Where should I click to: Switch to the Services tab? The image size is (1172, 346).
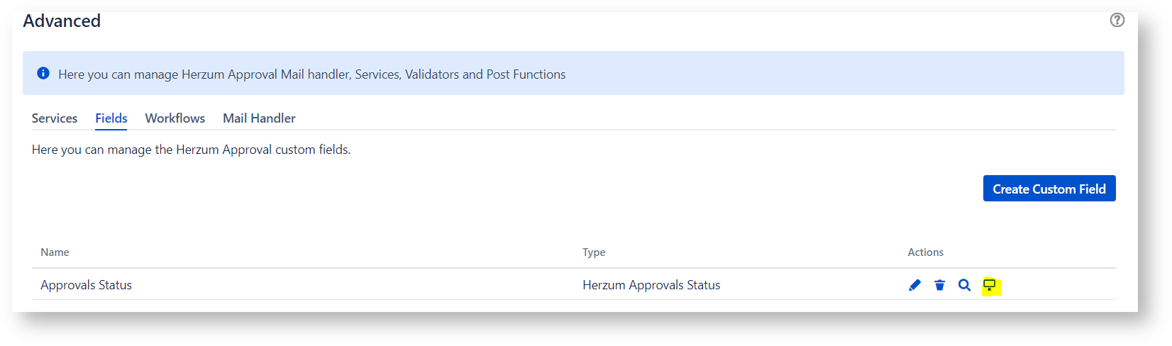pos(55,118)
